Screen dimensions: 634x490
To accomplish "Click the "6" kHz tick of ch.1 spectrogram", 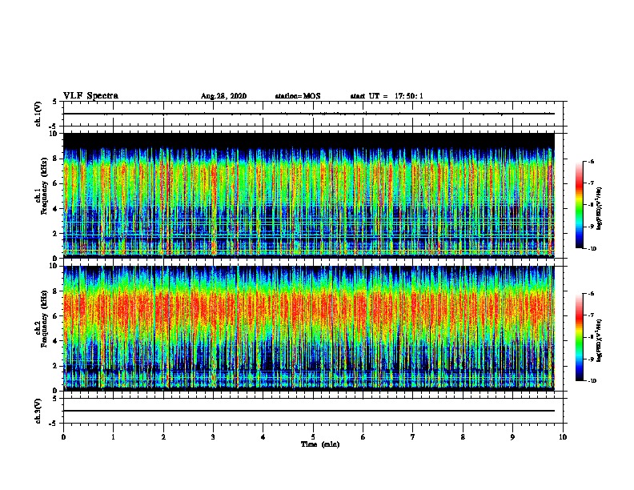I will coord(55,183).
